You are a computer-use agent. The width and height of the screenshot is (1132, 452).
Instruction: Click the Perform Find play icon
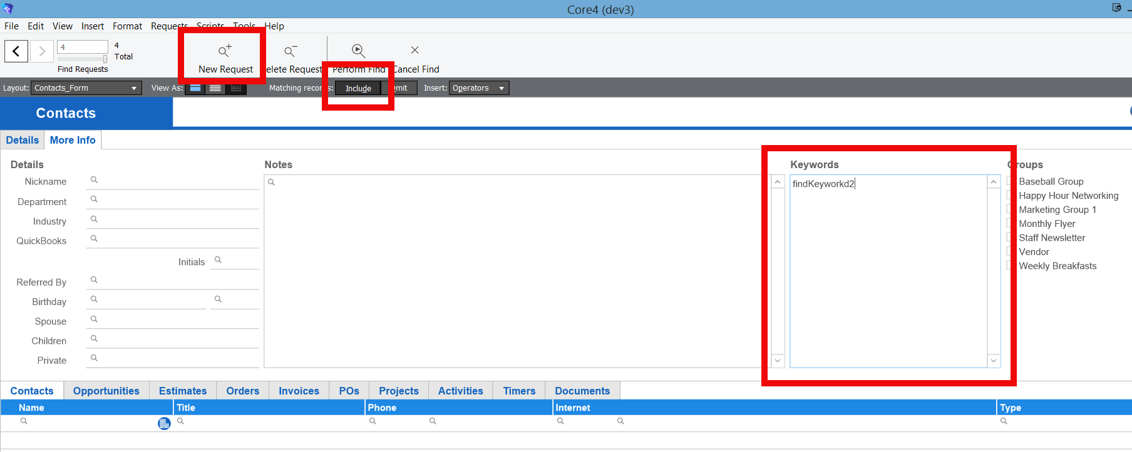[358, 51]
